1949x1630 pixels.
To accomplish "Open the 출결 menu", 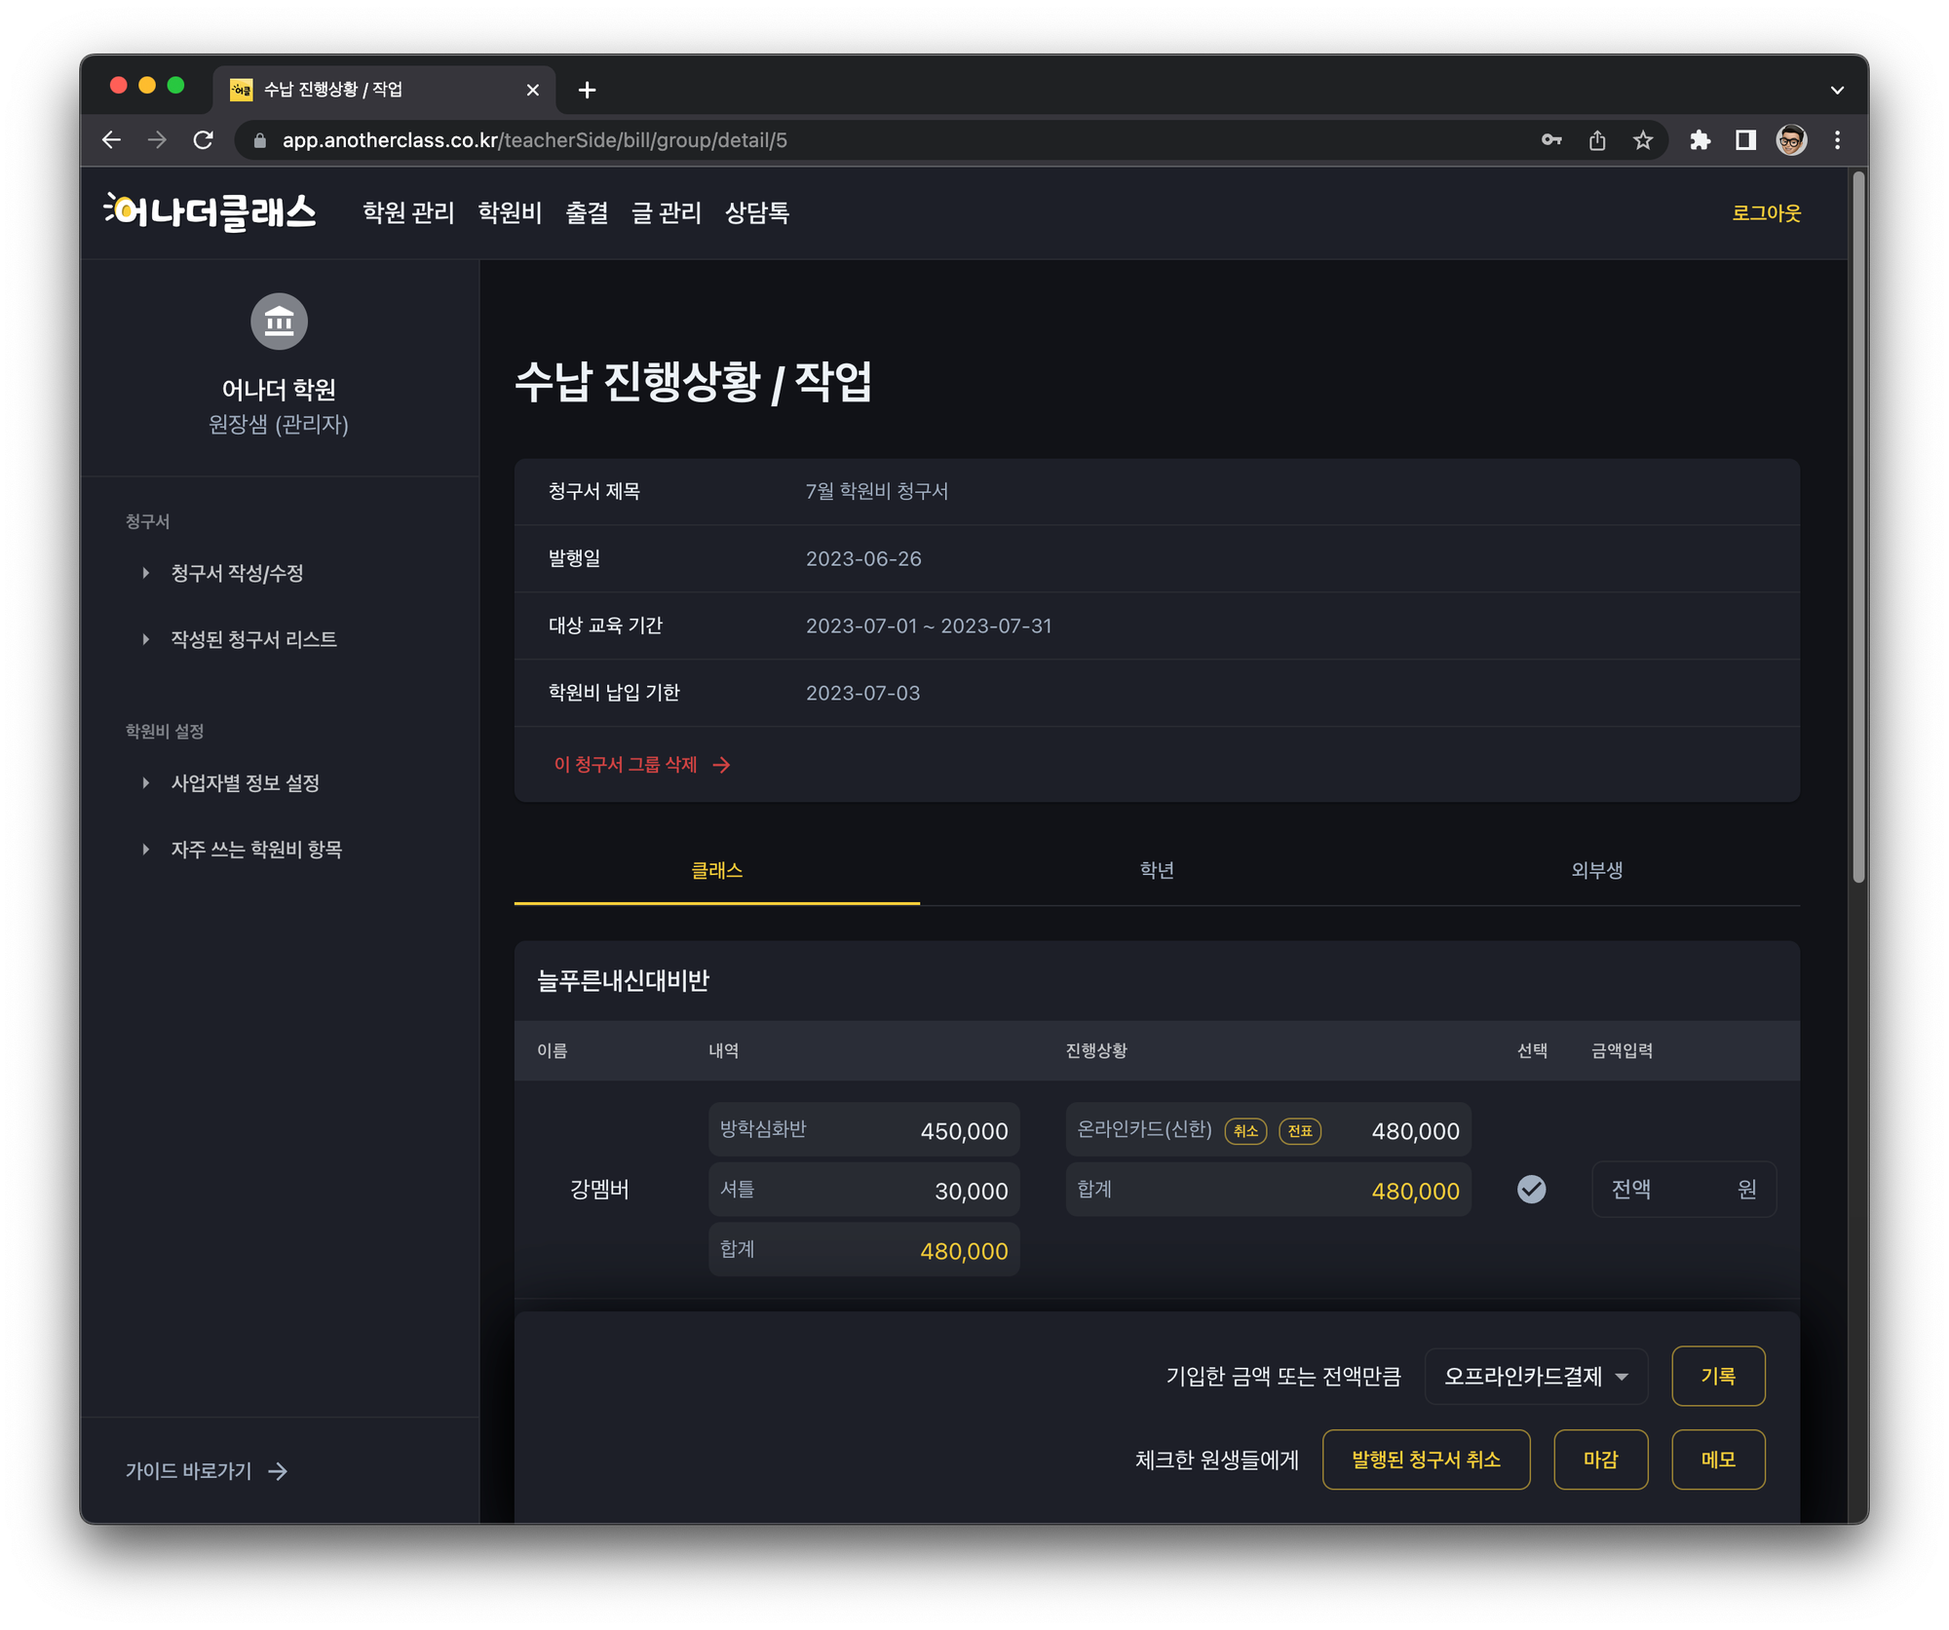I will pyautogui.click(x=587, y=212).
